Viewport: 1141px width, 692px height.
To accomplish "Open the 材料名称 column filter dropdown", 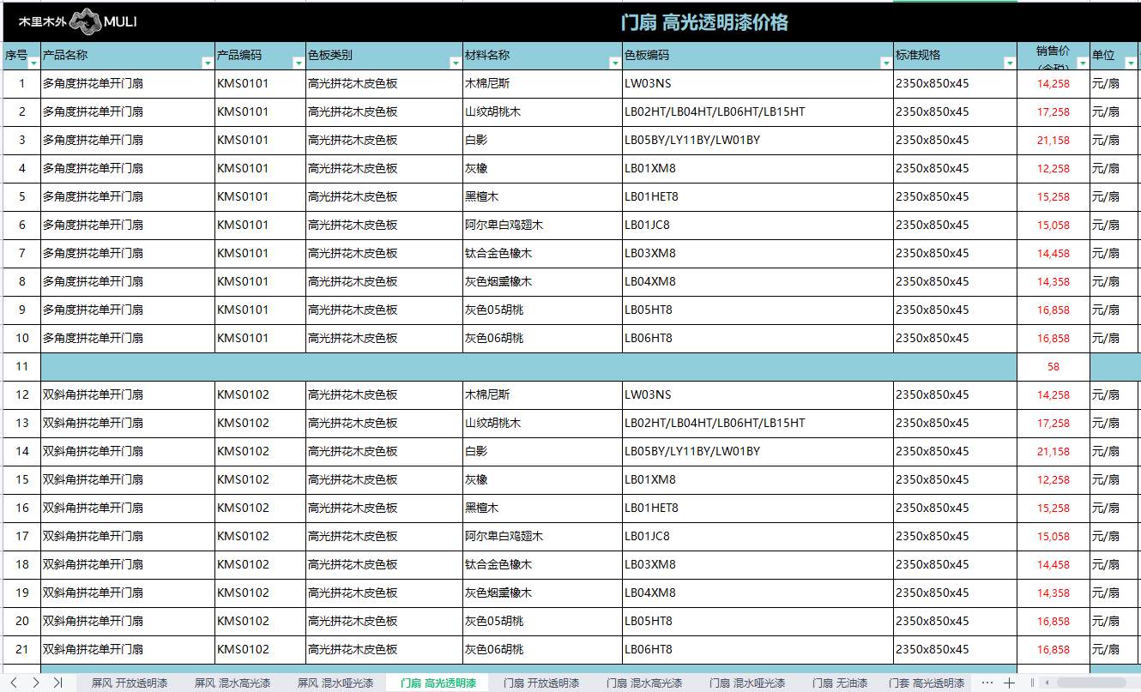I will tap(615, 63).
